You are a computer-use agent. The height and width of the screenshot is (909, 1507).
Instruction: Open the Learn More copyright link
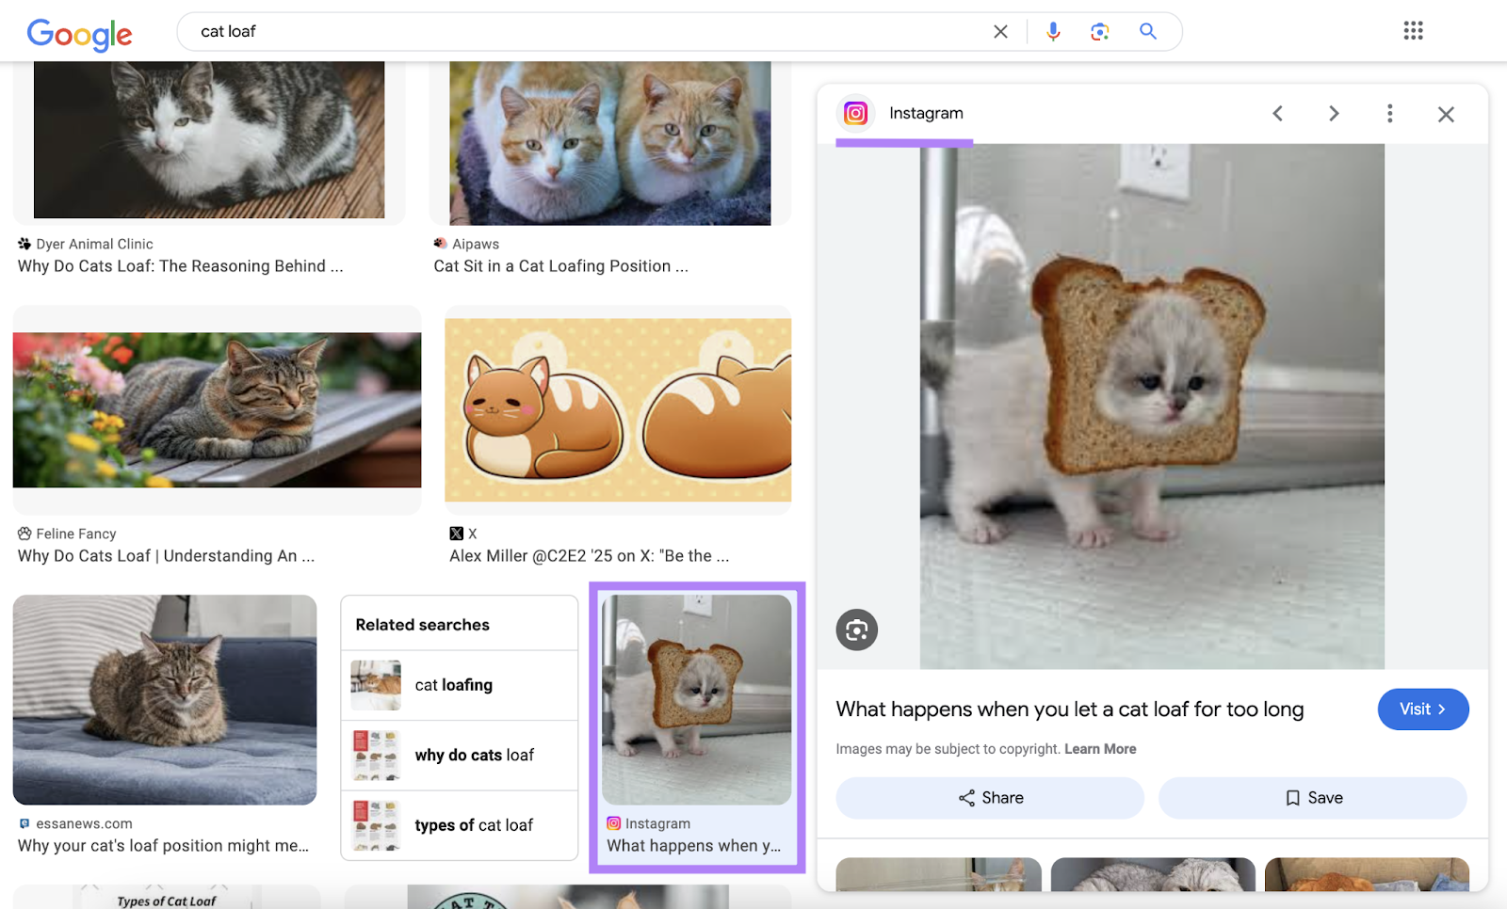click(x=1099, y=748)
